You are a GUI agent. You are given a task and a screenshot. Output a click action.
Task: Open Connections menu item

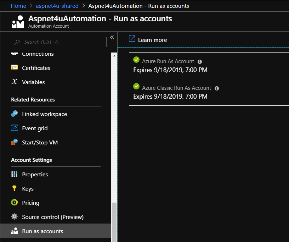pyautogui.click(x=56, y=54)
